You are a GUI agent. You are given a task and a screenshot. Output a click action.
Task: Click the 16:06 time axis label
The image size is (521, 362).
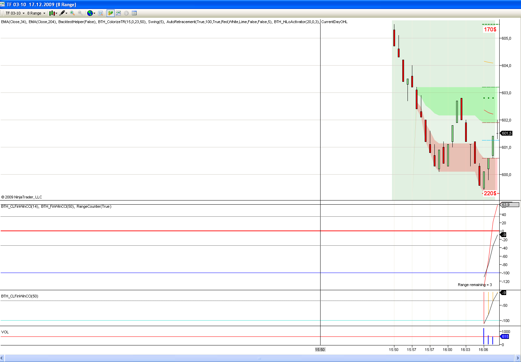point(483,350)
